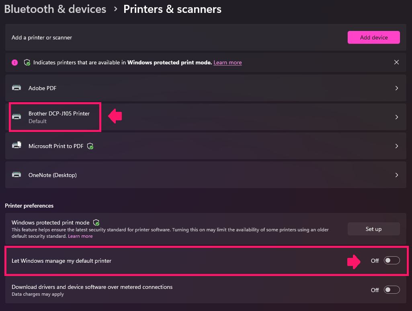This screenshot has width=412, height=311.
Task: Click the OneNote (Desktop) printer icon
Action: coord(16,175)
